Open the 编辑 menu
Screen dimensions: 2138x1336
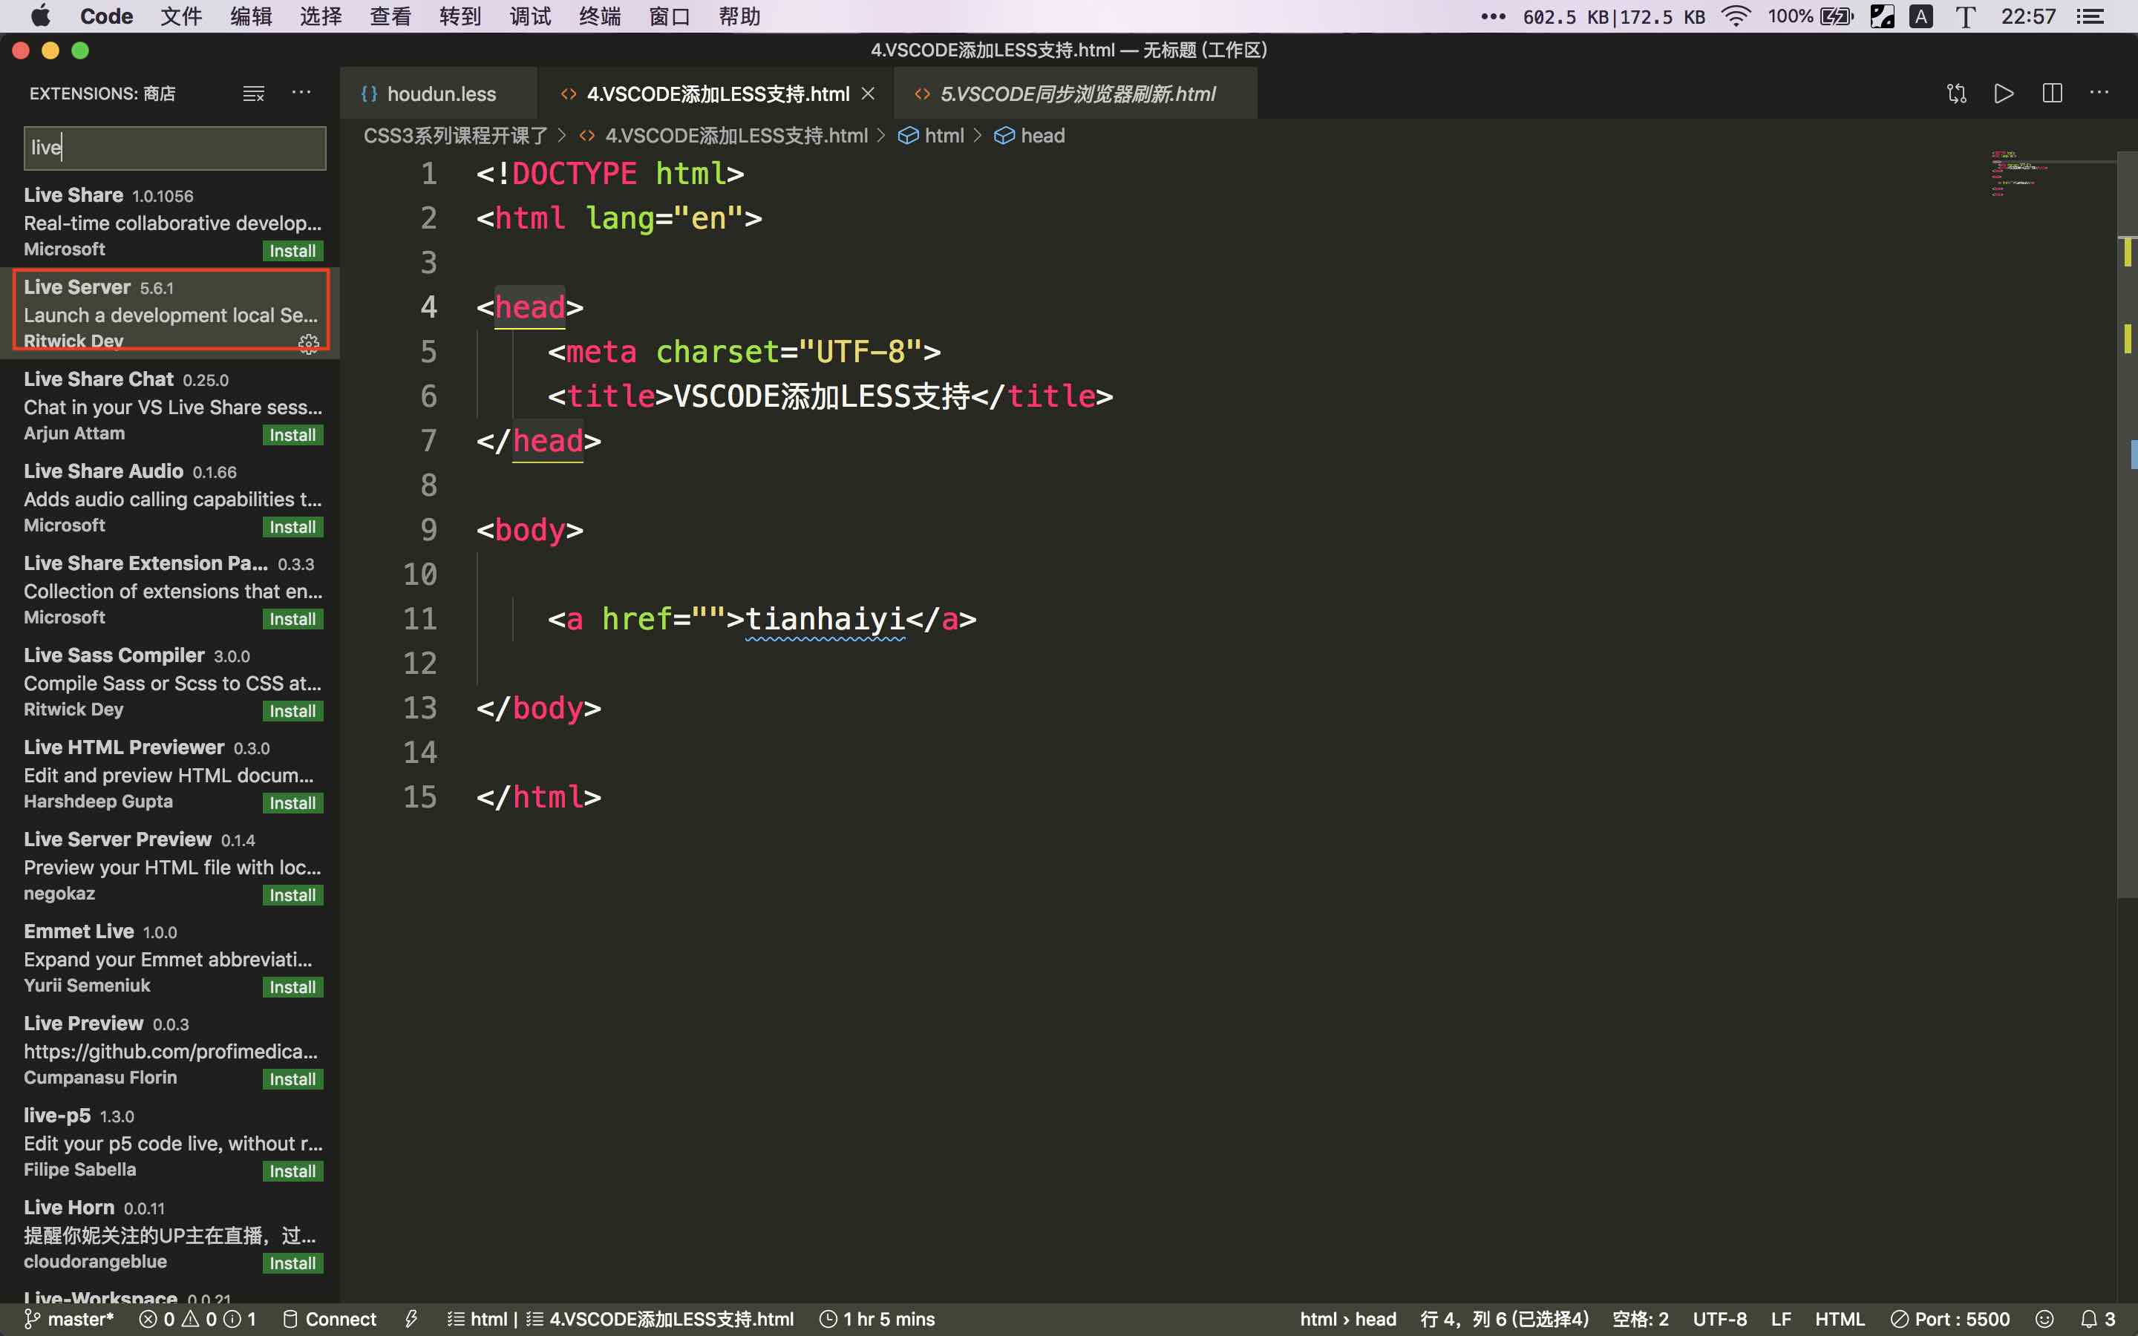click(x=251, y=16)
